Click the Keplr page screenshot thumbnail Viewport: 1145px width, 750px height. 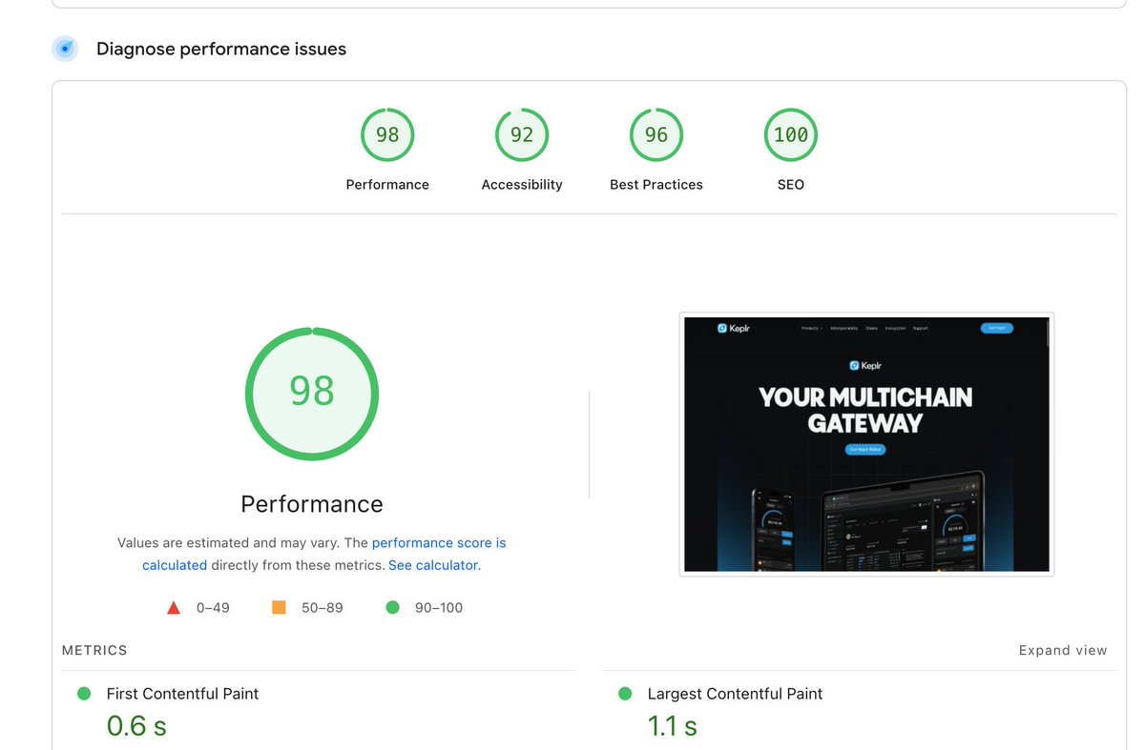[x=866, y=444]
